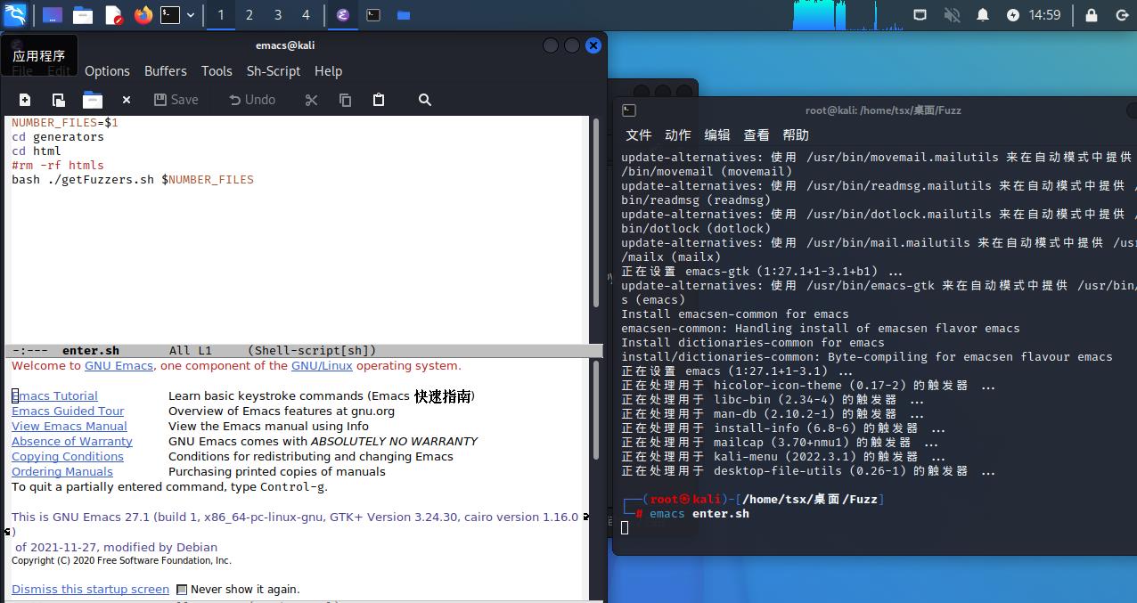Switch to workspace 2

click(x=249, y=15)
